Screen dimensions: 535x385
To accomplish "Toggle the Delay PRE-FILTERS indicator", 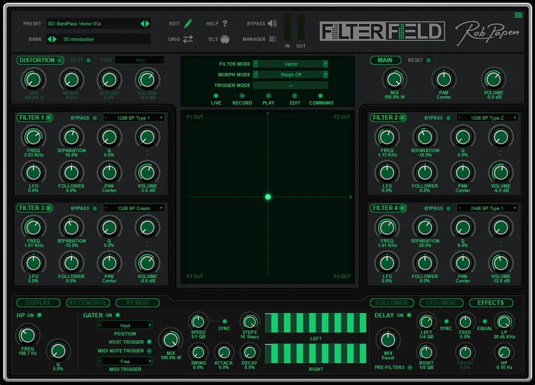I will coord(410,367).
